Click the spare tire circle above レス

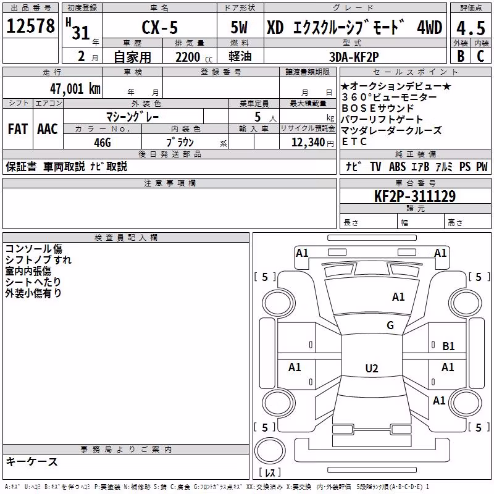tap(270, 450)
